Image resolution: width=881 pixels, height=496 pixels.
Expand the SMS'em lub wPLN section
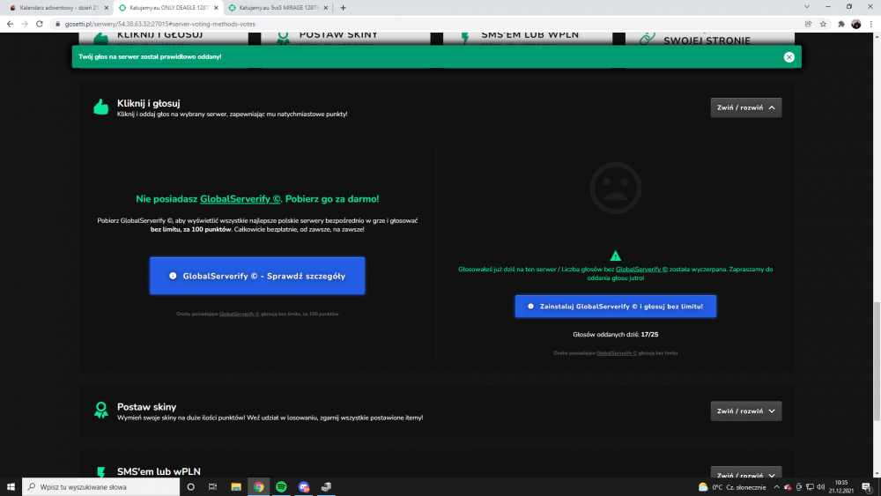click(745, 473)
